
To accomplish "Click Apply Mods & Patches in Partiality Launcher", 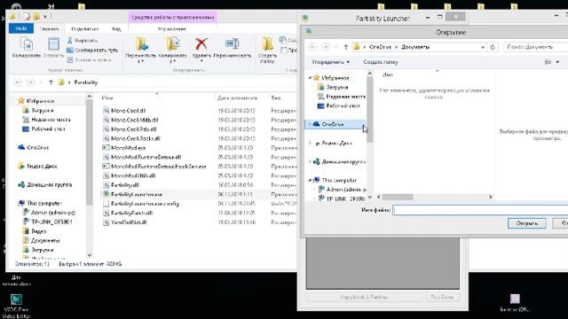I will 363,297.
